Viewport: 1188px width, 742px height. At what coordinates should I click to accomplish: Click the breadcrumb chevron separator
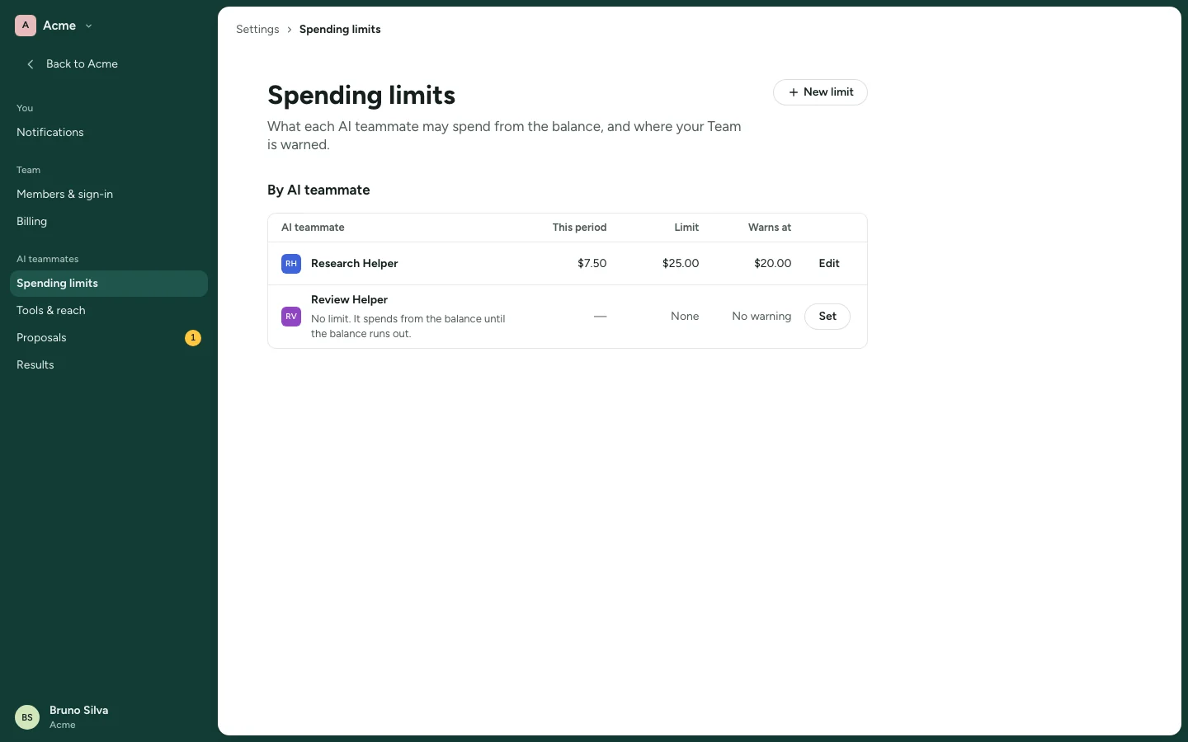[x=290, y=30]
